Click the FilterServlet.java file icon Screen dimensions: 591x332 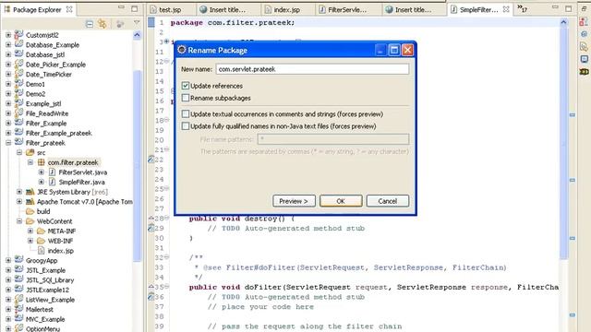pos(53,172)
